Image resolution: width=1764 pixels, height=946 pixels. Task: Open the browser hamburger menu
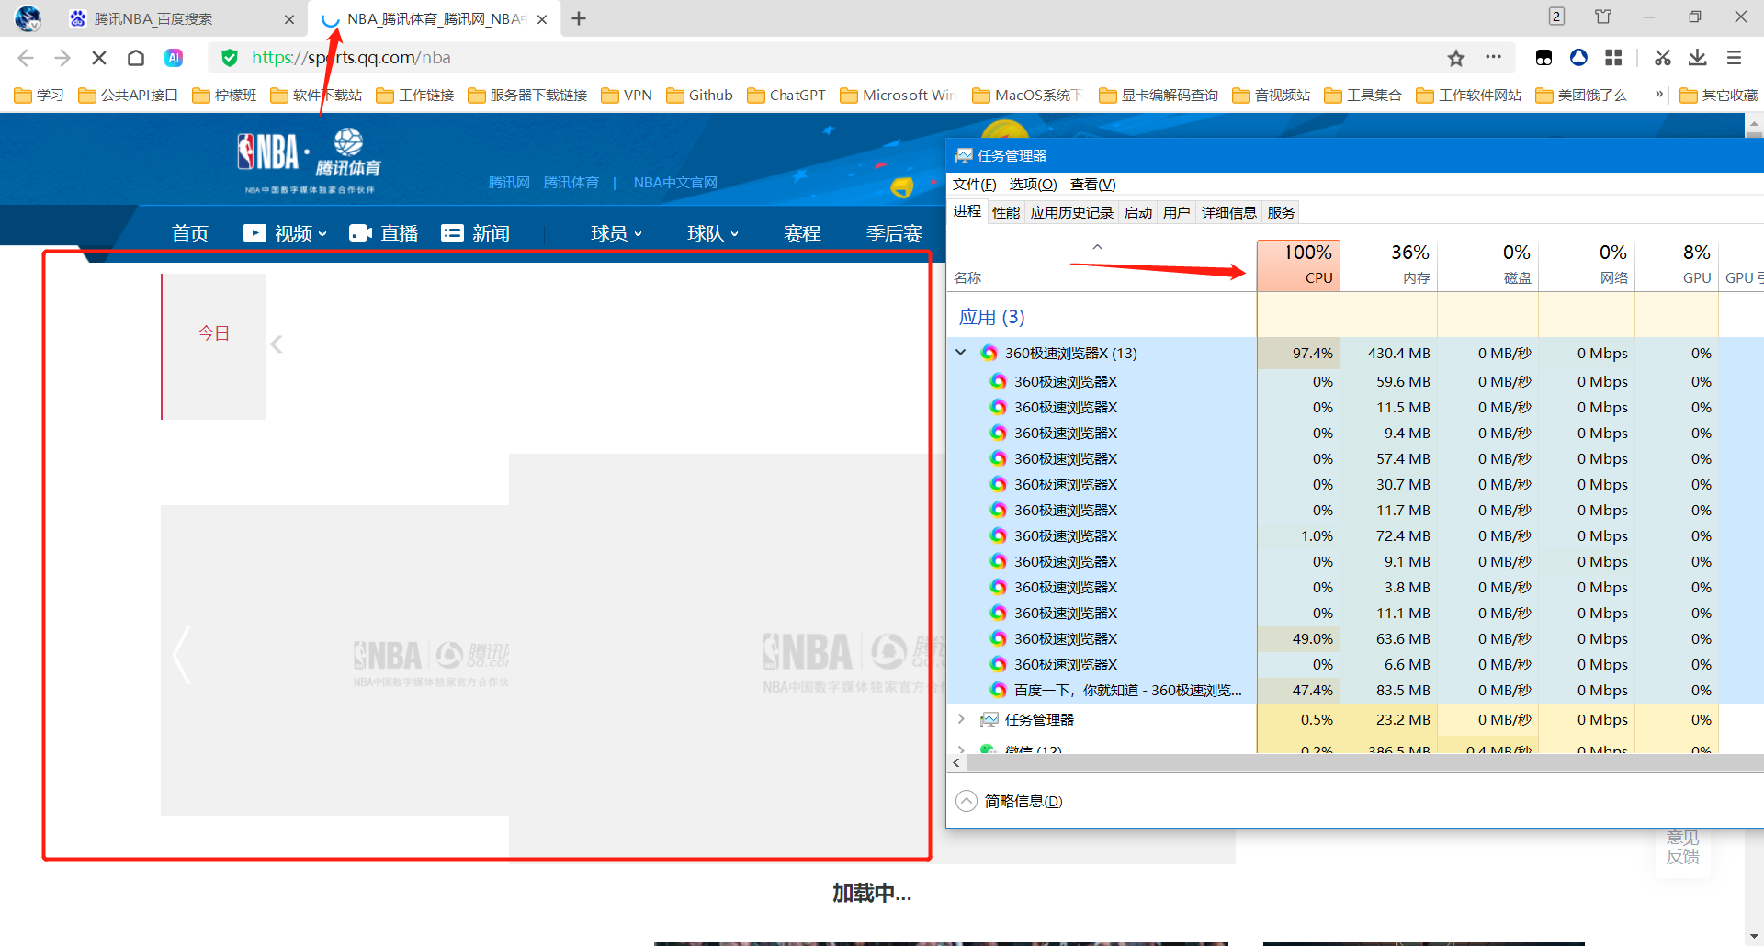click(x=1735, y=58)
